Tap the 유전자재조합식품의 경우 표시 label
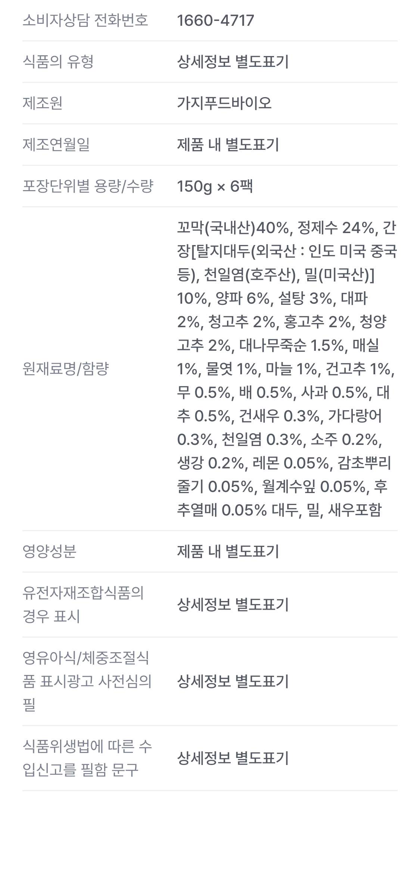The image size is (420, 892). (x=83, y=604)
